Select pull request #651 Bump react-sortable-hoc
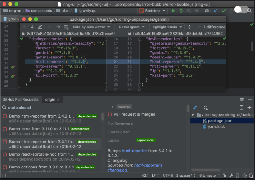 click(50, 157)
